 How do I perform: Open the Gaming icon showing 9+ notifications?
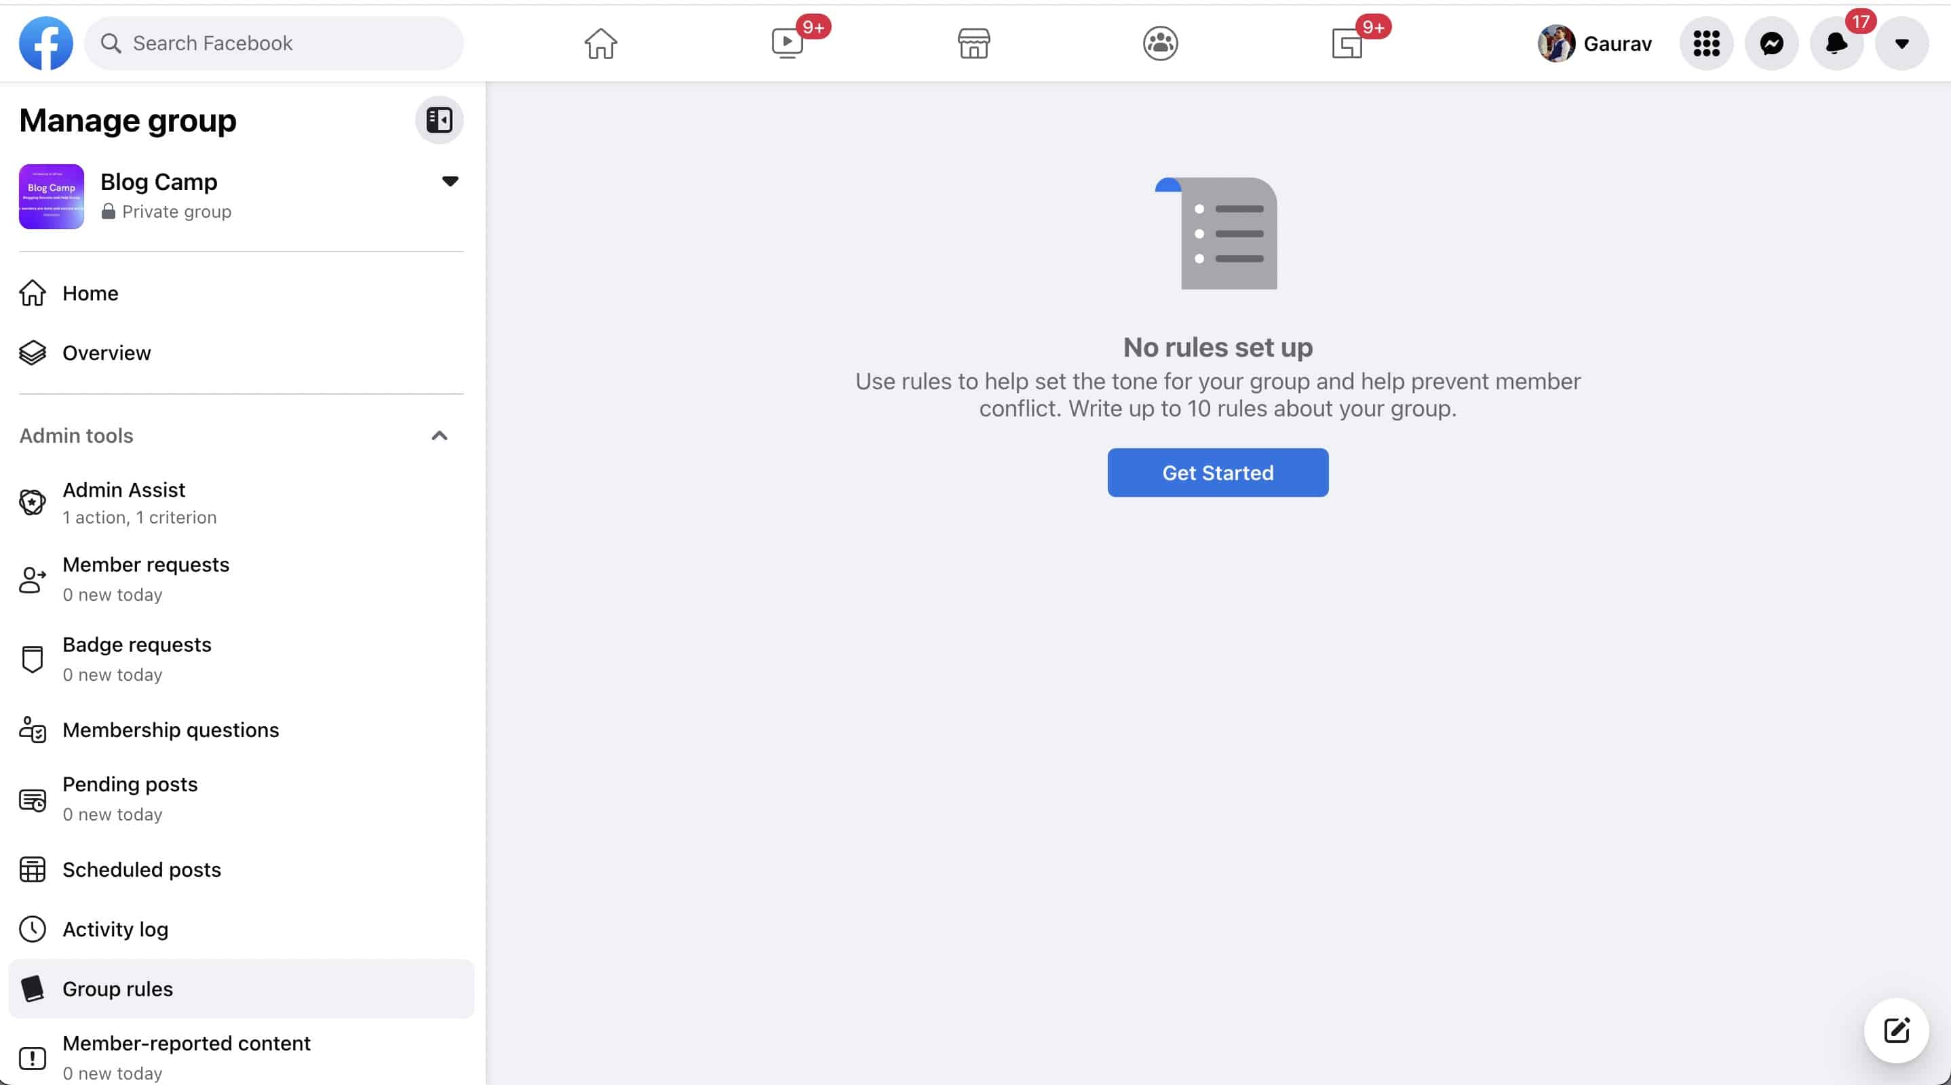click(x=1347, y=43)
